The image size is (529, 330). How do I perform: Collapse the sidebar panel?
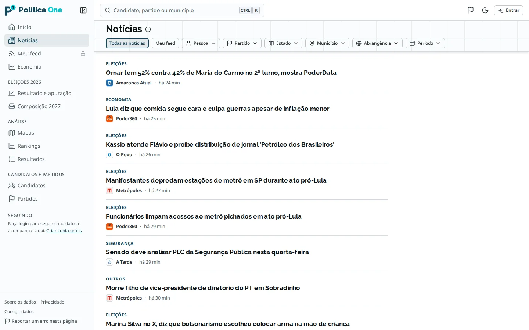click(x=83, y=10)
